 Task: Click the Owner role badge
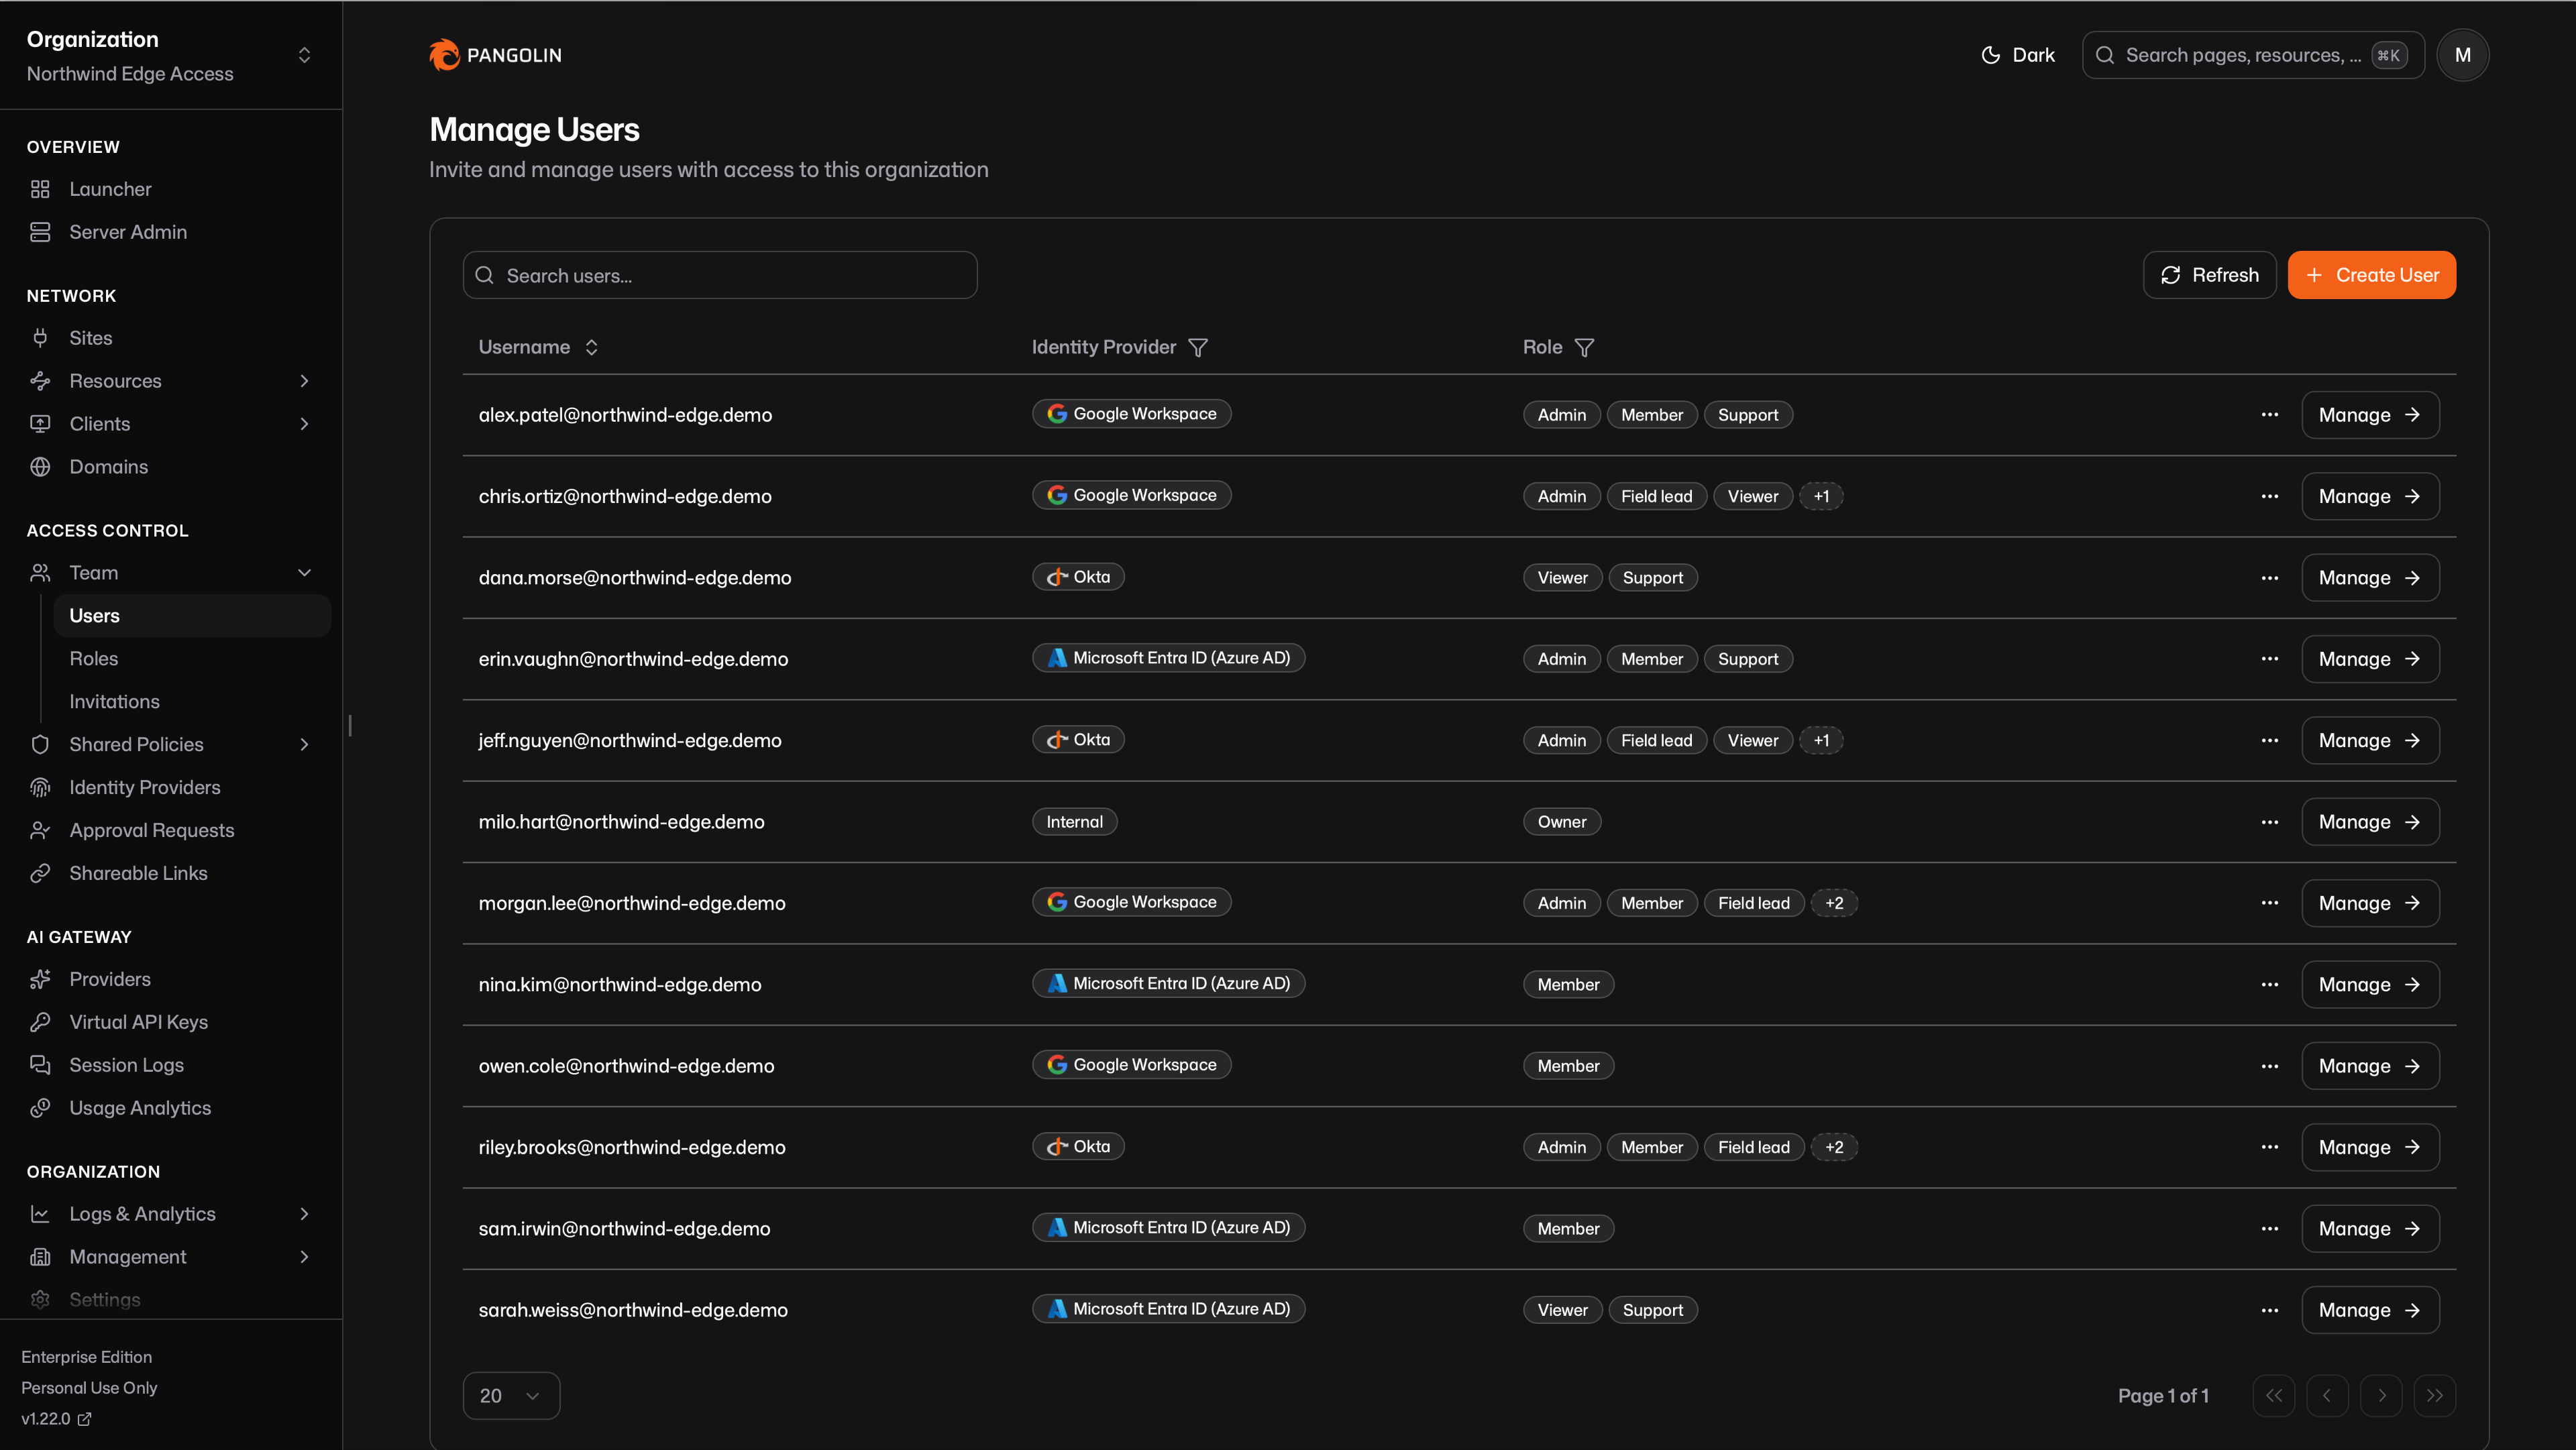point(1562,822)
